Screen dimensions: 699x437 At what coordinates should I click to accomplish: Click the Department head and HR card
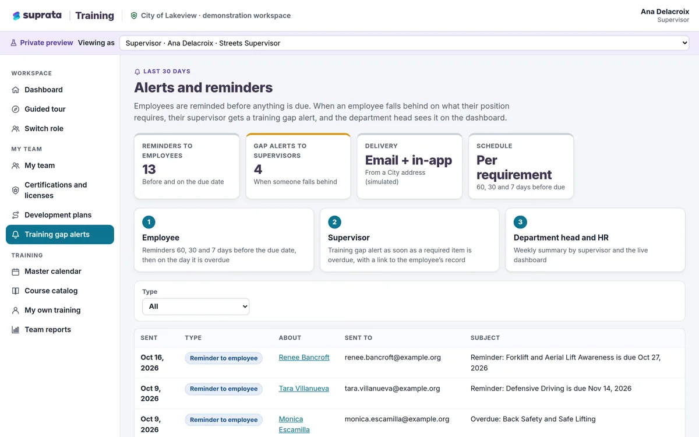[x=595, y=240]
